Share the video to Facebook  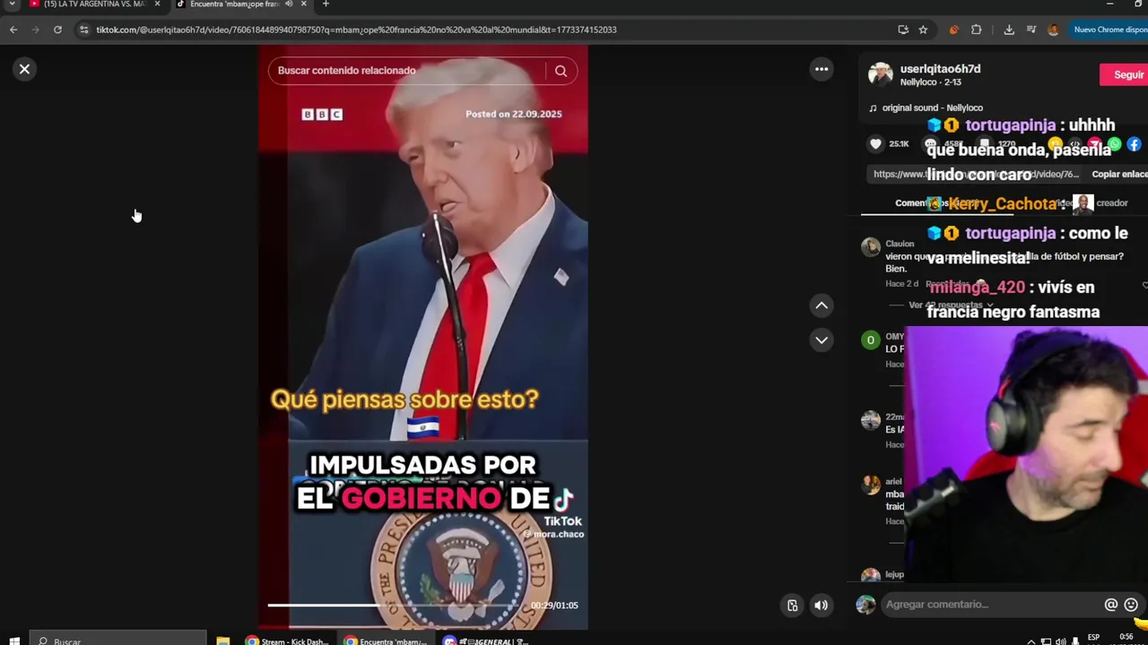coord(1135,143)
